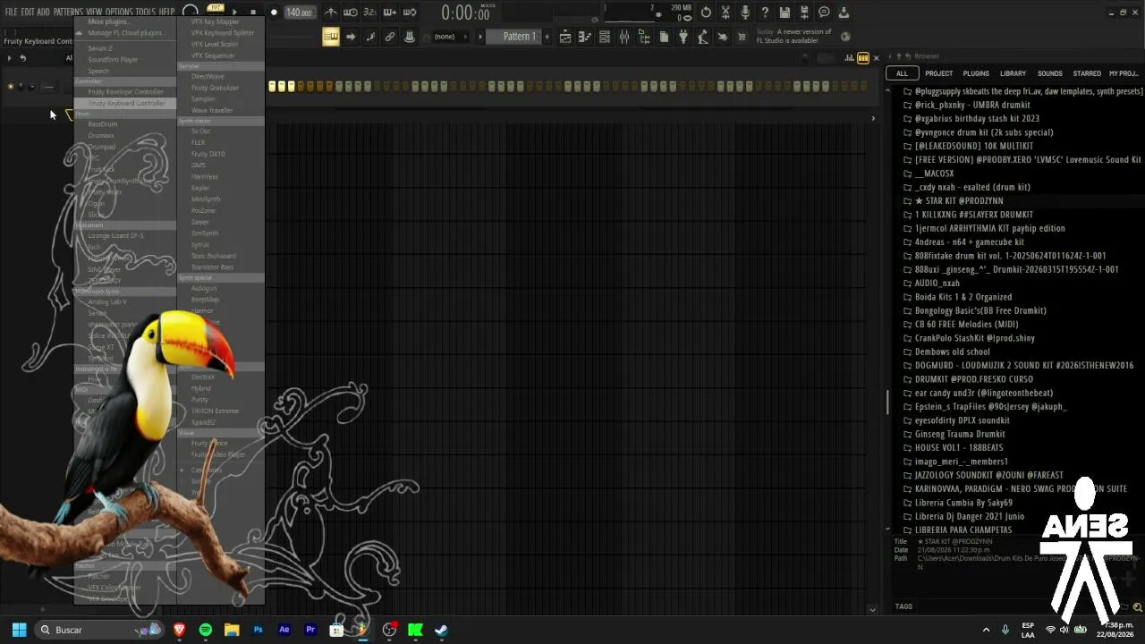Click the render to audio file icon
1145x644 pixels.
[804, 13]
